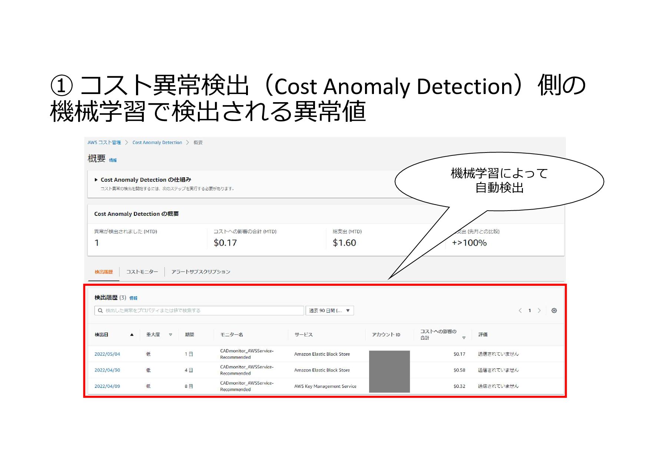
Task: Click the +>100% month comparison value
Action: click(x=469, y=243)
